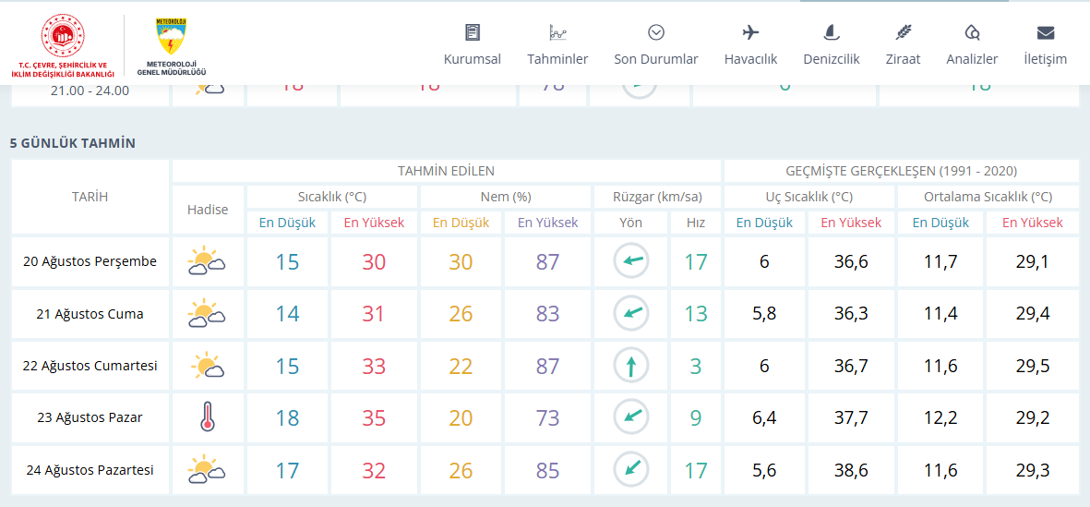Select the Analizler menu label
The image size is (1090, 507).
point(972,59)
